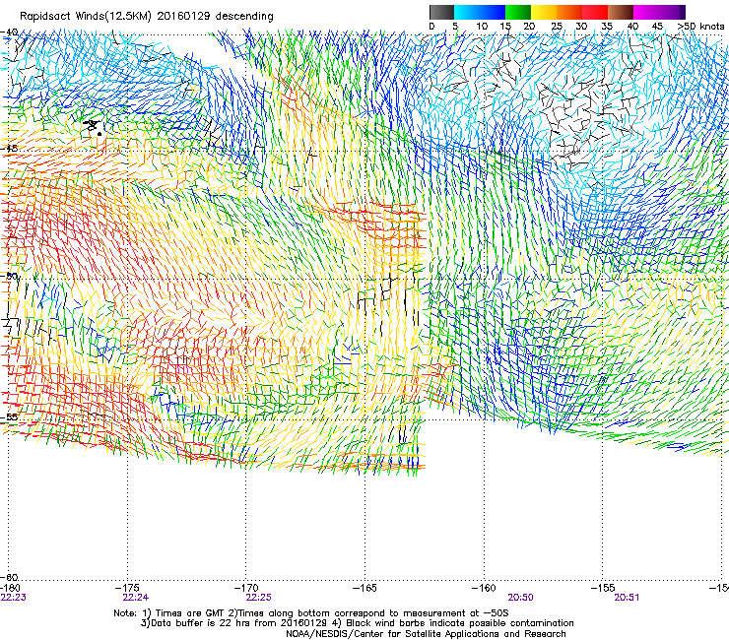Click the blue 10-15 knots legend swatch
Image resolution: width=729 pixels, height=640 pixels.
(x=493, y=12)
